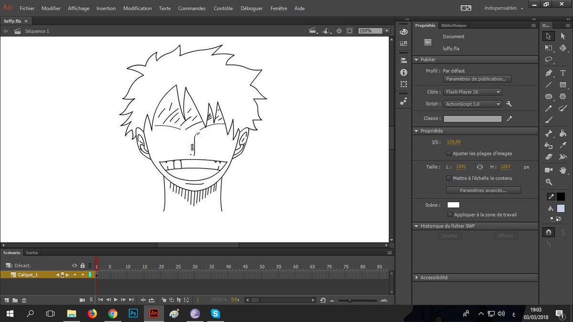Toggle Calque_1 lock dot

[82, 274]
